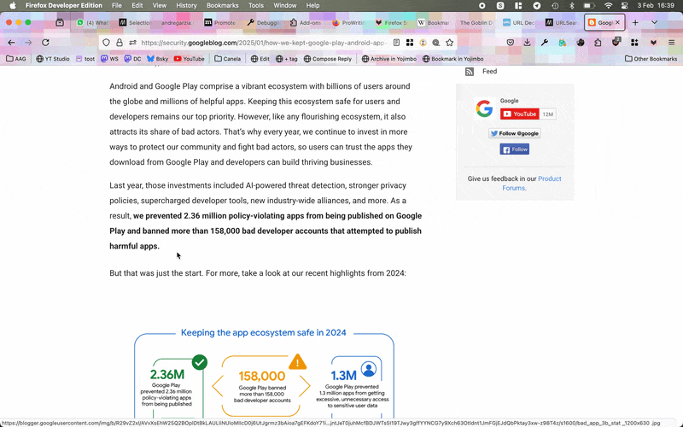Image resolution: width=683 pixels, height=427 pixels.
Task: Click the red YouTube subscribe button
Action: (519, 114)
